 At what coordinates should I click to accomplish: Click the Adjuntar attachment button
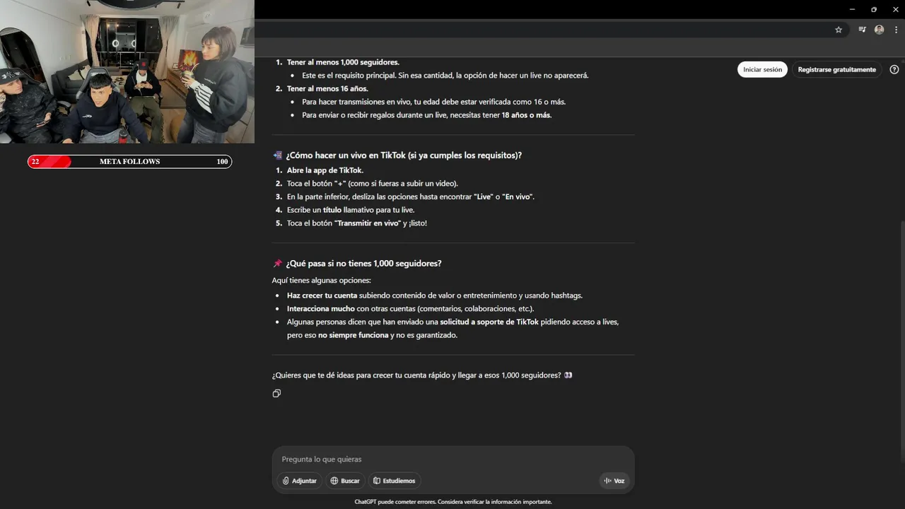pos(300,481)
